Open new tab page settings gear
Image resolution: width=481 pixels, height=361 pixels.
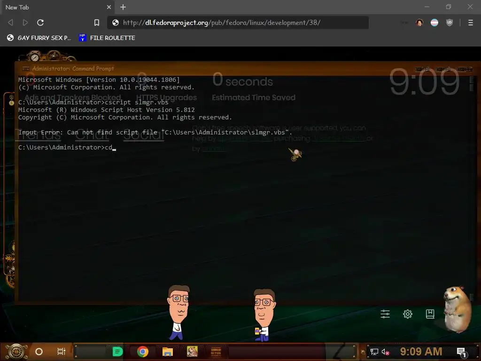pos(408,314)
